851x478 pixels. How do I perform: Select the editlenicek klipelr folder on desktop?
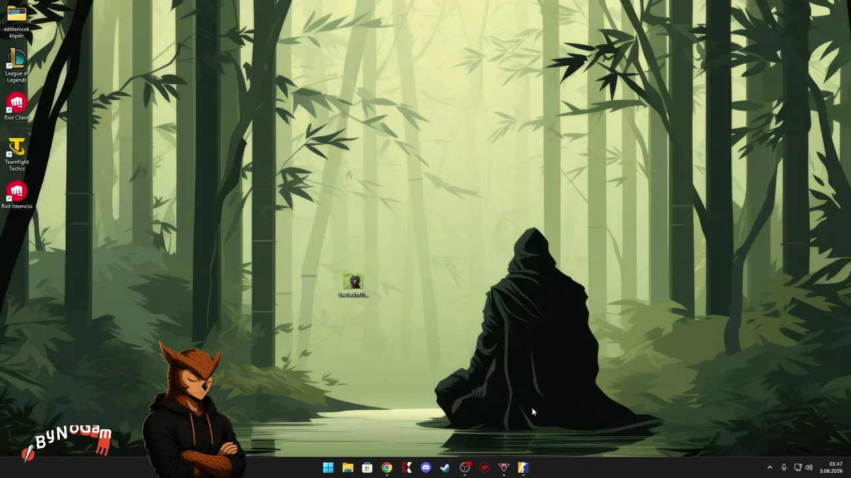tap(17, 21)
